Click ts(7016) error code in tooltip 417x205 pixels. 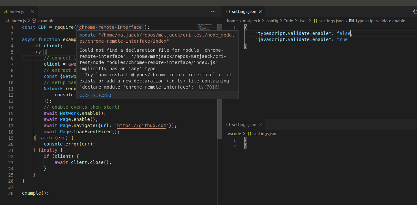click(x=208, y=87)
